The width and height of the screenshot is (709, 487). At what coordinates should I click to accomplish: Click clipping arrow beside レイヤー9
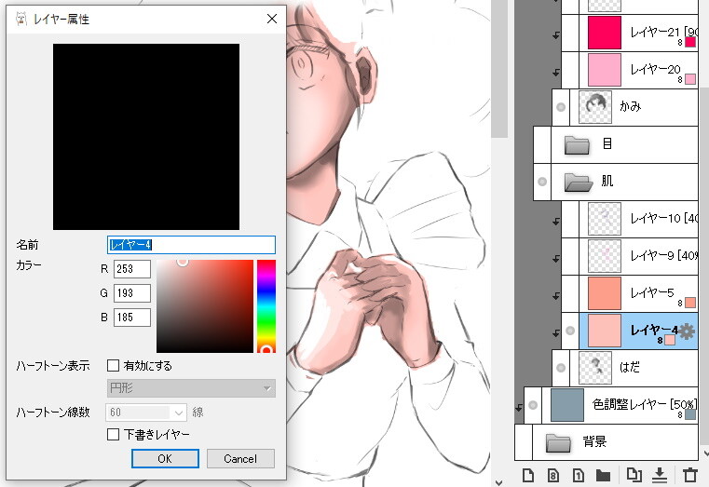point(555,259)
